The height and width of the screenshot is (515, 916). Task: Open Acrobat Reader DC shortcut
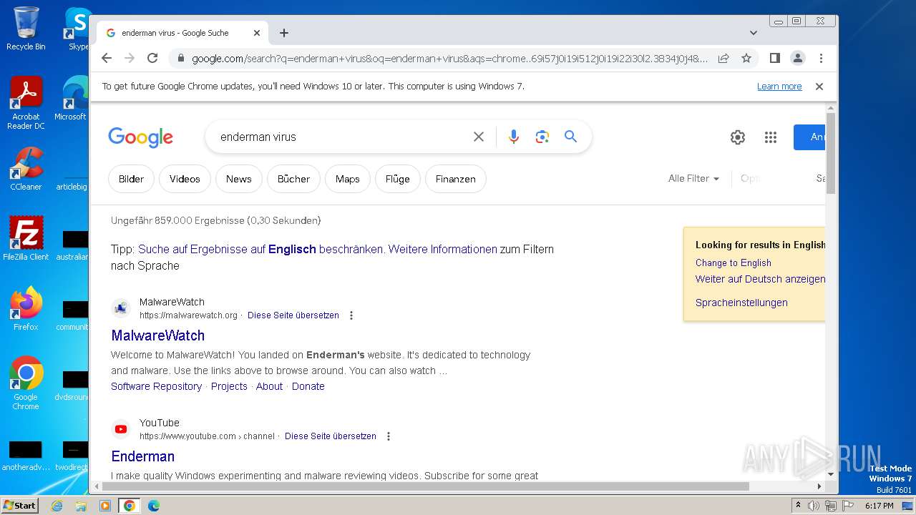click(x=26, y=103)
